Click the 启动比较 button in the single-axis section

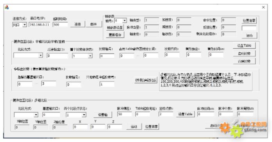(x=244, y=53)
